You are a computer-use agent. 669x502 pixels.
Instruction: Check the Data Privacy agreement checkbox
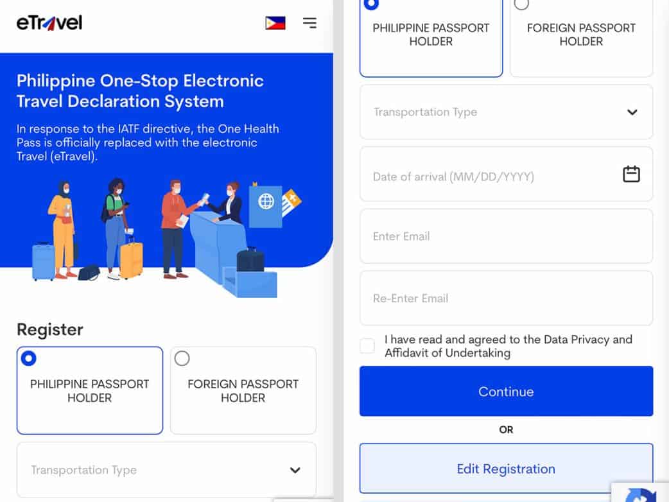point(367,345)
